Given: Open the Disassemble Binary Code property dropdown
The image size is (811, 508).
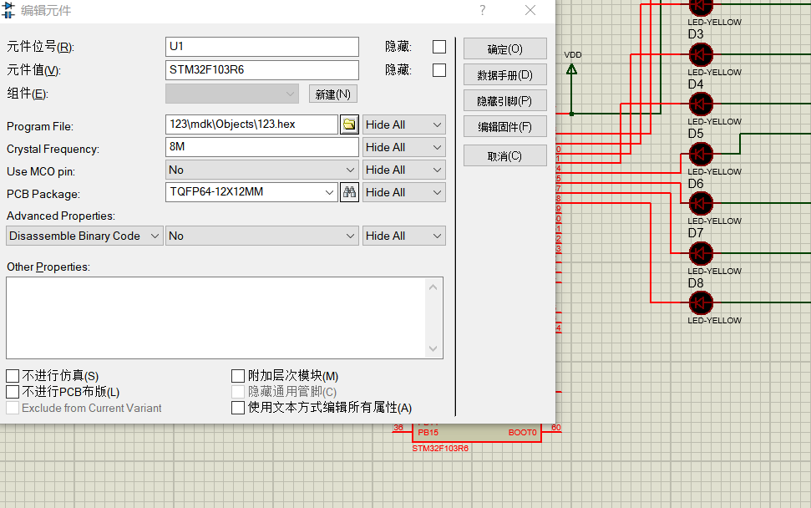Looking at the screenshot, I should pos(85,236).
